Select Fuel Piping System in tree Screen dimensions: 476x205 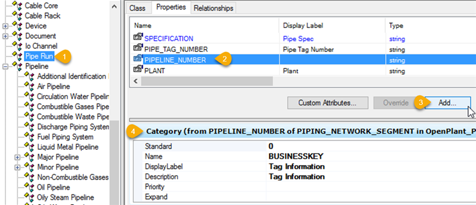point(65,137)
